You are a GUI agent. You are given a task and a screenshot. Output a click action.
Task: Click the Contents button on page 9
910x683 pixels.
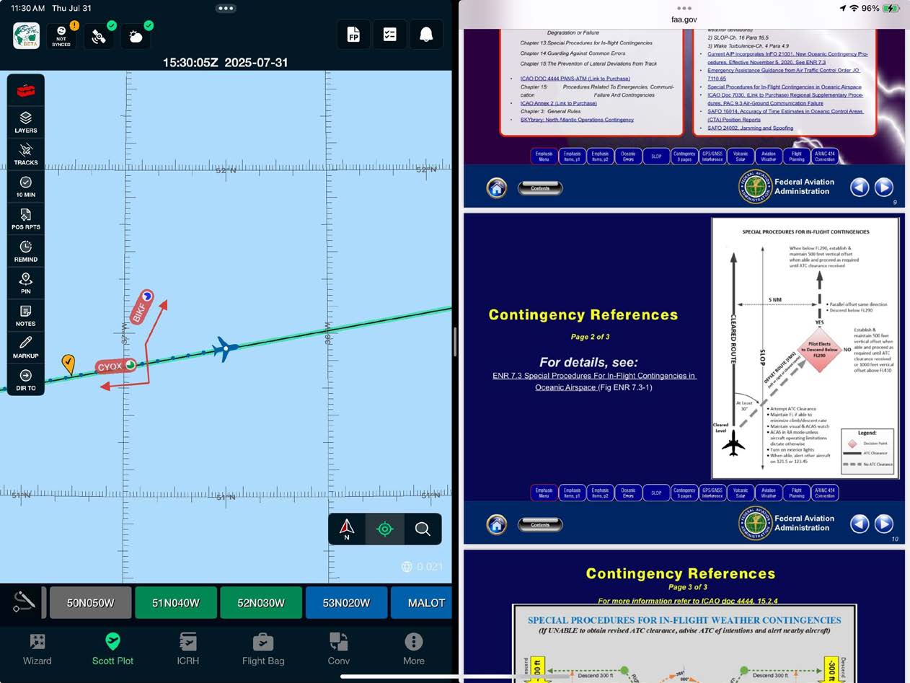coord(540,188)
